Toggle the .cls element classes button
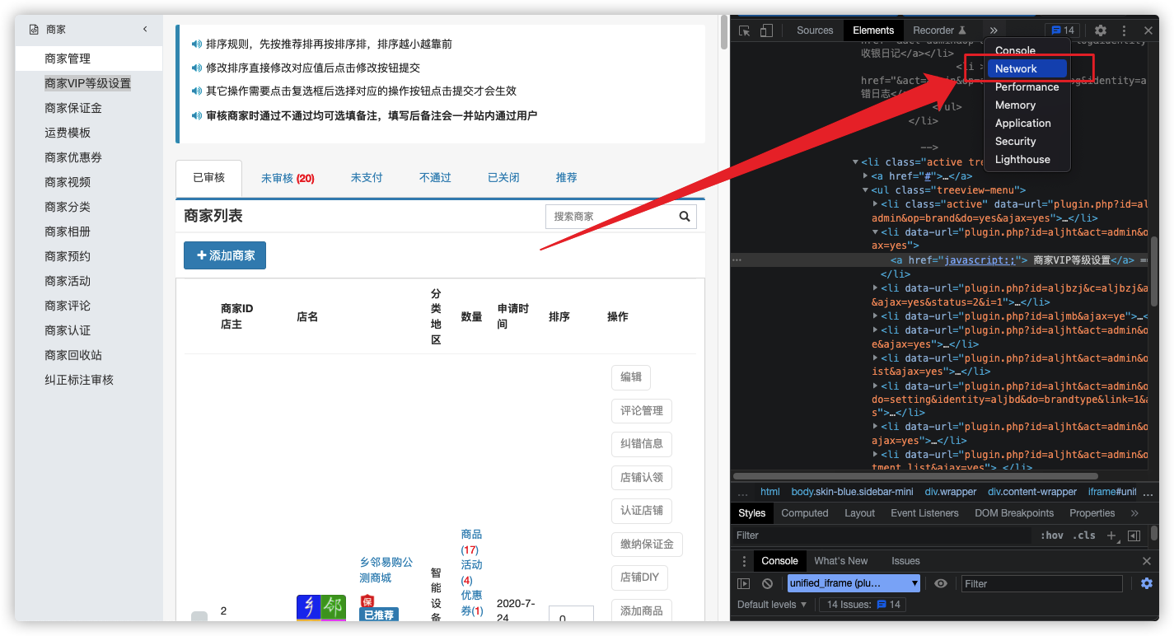Image resolution: width=1174 pixels, height=636 pixels. coord(1085,535)
